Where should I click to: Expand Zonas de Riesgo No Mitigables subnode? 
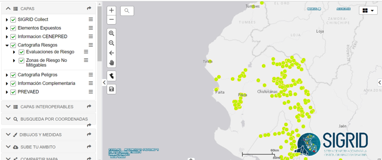[x=14, y=60]
